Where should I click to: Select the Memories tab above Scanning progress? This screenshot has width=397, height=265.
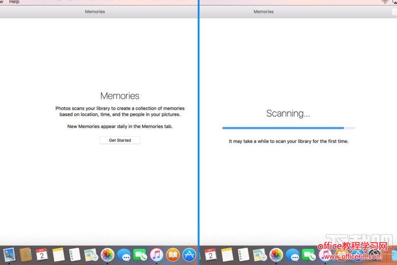(264, 12)
